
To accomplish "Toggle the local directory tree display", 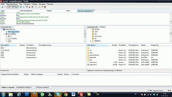I will coord(11,7).
